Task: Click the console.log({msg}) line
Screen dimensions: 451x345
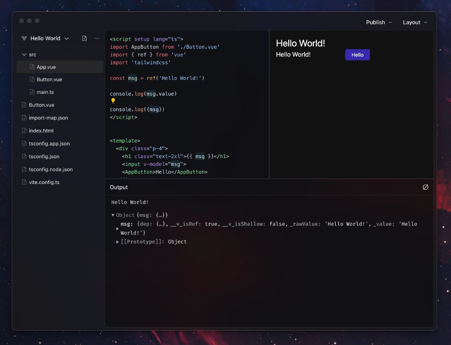Action: (x=137, y=109)
